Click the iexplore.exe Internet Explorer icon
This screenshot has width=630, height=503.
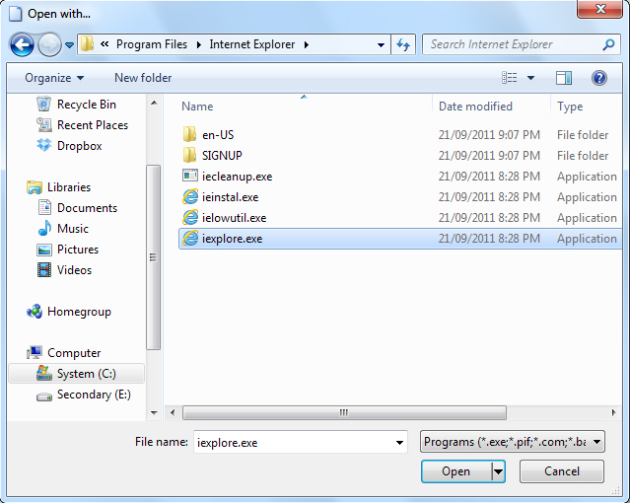coord(190,238)
